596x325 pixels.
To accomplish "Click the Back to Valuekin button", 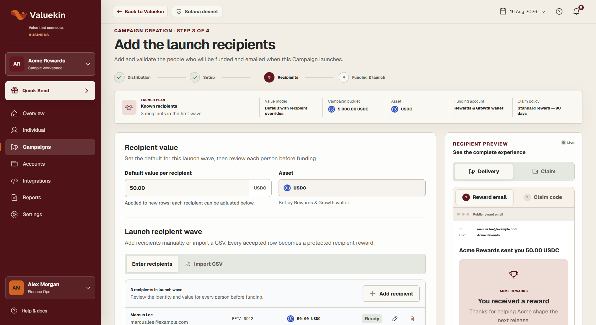I will click(140, 12).
